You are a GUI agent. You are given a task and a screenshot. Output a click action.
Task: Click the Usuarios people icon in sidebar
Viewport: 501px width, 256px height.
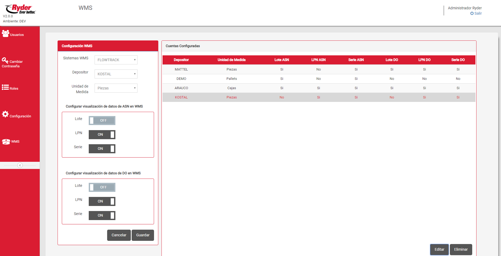pyautogui.click(x=5, y=34)
